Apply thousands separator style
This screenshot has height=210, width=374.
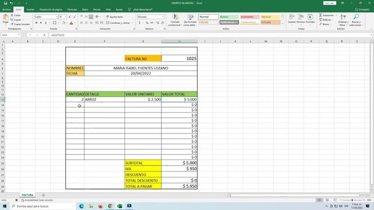(x=152, y=23)
